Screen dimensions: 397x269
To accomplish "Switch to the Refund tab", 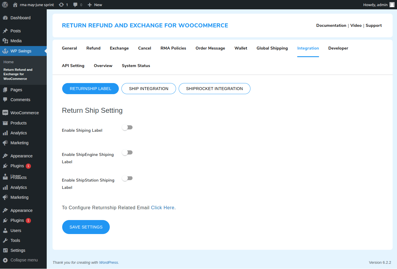I will tap(93, 48).
